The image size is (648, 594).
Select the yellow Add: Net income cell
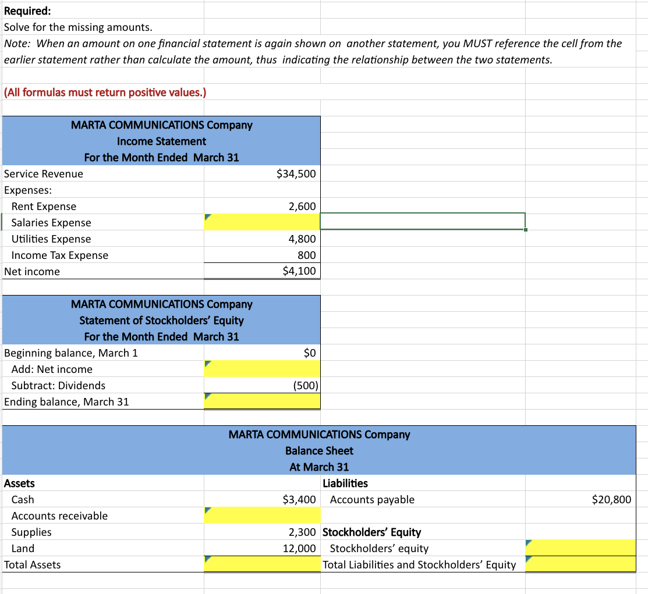[261, 369]
